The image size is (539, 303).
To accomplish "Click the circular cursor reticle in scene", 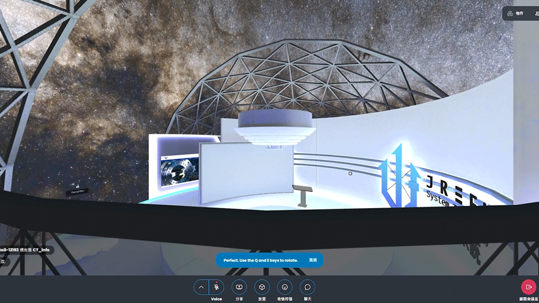I will coord(350,173).
